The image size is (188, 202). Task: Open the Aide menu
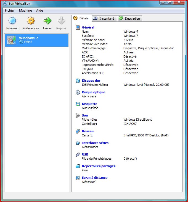(x=39, y=11)
